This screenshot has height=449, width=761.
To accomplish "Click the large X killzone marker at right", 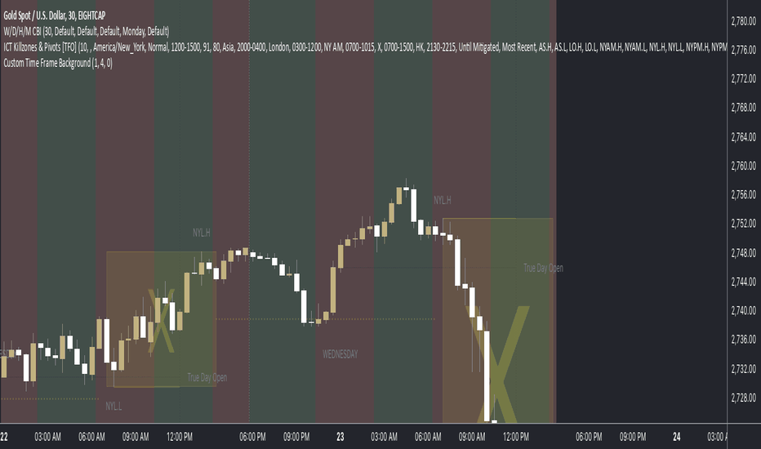I will coord(497,364).
